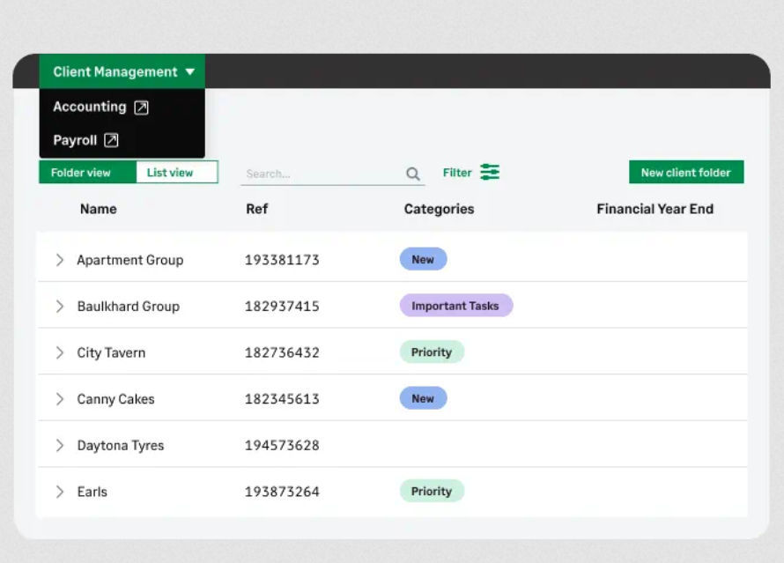Expand the City Tavern row
This screenshot has width=784, height=563.
(x=60, y=352)
